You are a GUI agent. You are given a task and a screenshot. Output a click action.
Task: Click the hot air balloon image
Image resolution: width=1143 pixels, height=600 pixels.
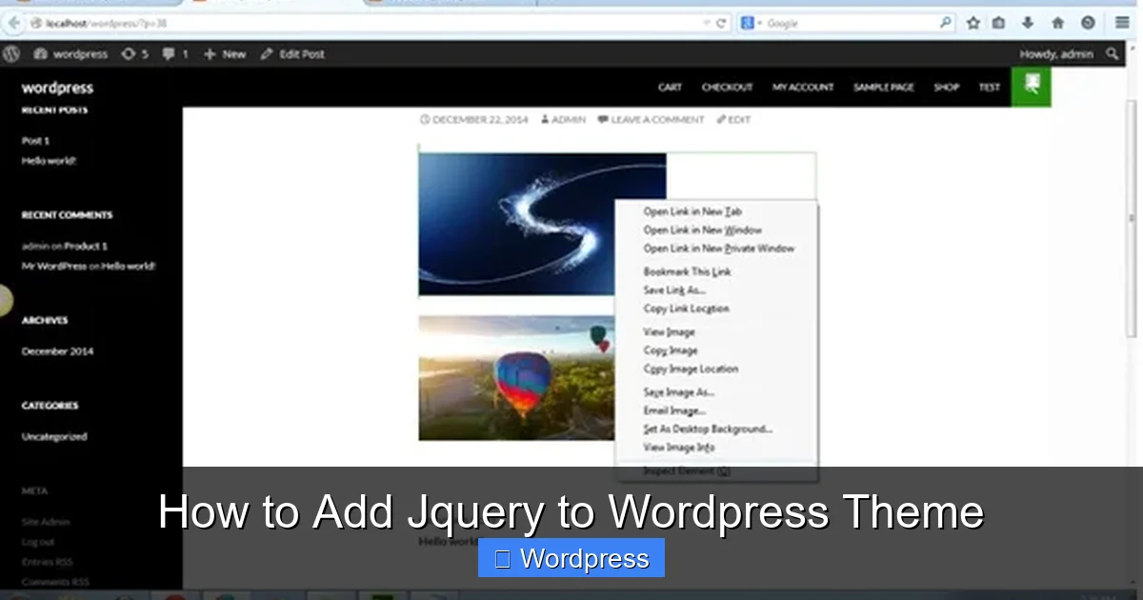coord(517,378)
